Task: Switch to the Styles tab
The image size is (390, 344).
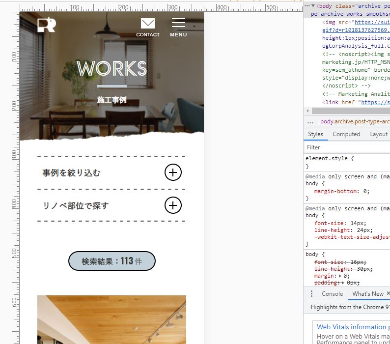Action: pos(315,134)
